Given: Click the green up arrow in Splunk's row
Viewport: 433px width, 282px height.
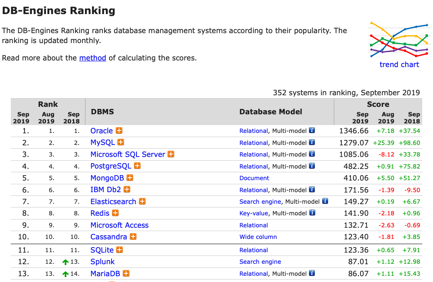Looking at the screenshot, I should pos(66,262).
